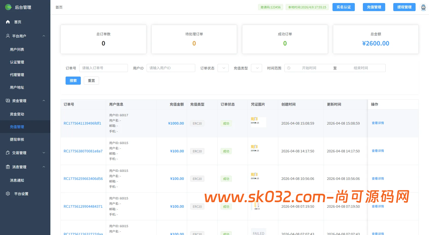Image resolution: width=429 pixels, height=235 pixels.
Task: Click the 开始时间 date field
Action: [309, 68]
